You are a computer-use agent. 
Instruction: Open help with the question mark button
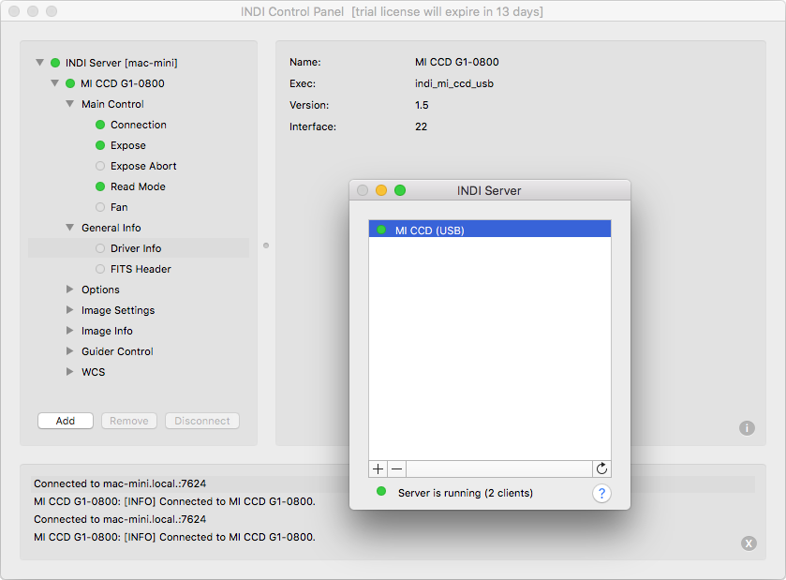coord(601,494)
